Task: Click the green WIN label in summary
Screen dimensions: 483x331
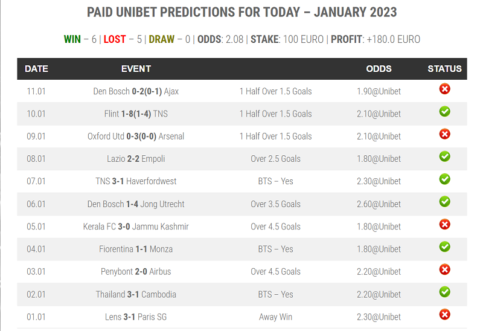Action: [72, 39]
